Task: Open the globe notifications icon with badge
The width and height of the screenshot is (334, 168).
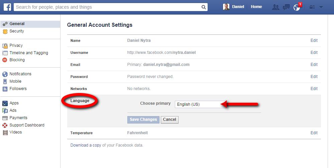Action: (x=297, y=7)
